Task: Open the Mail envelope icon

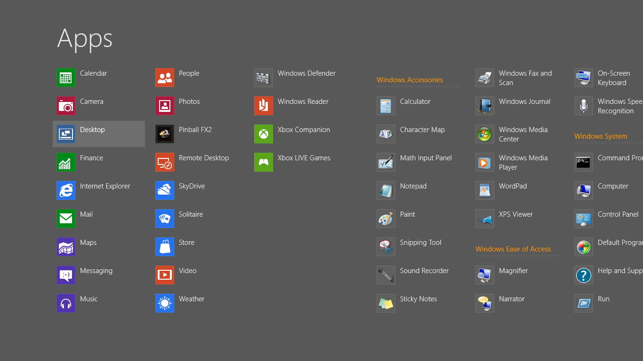Action: click(66, 219)
